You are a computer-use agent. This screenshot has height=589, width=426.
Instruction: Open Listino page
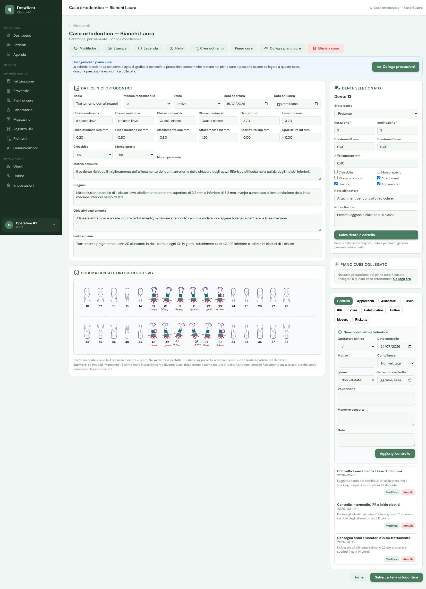point(31,176)
